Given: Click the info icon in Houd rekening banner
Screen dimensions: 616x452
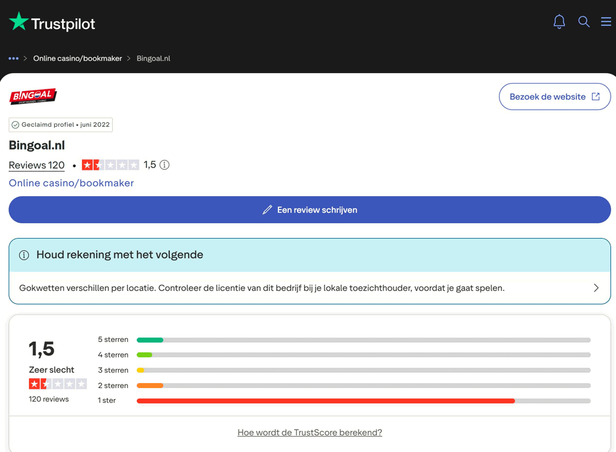Looking at the screenshot, I should [x=24, y=255].
